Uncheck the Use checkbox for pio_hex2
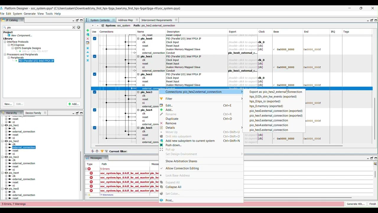Screen dimensions: 378x213 click(94, 74)
